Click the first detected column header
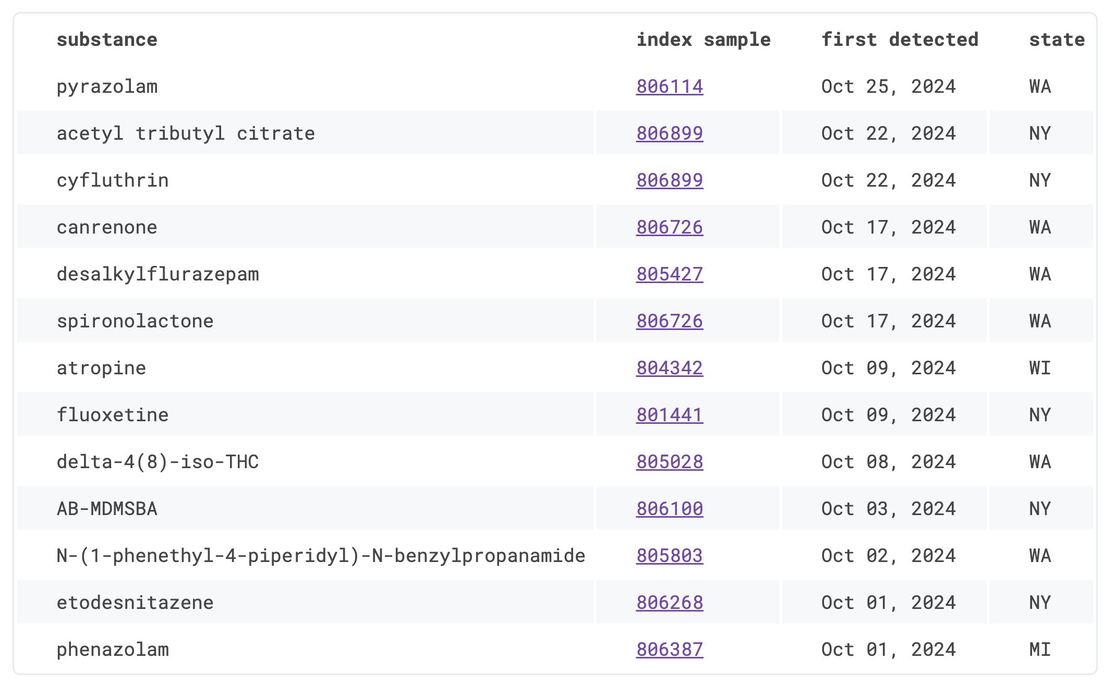The image size is (1115, 684). coord(900,40)
